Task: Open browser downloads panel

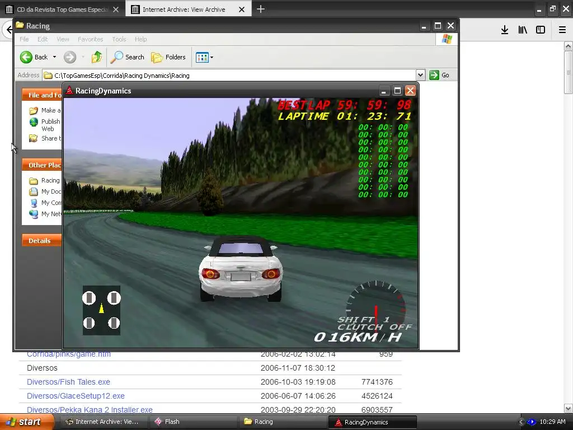Action: (x=505, y=30)
